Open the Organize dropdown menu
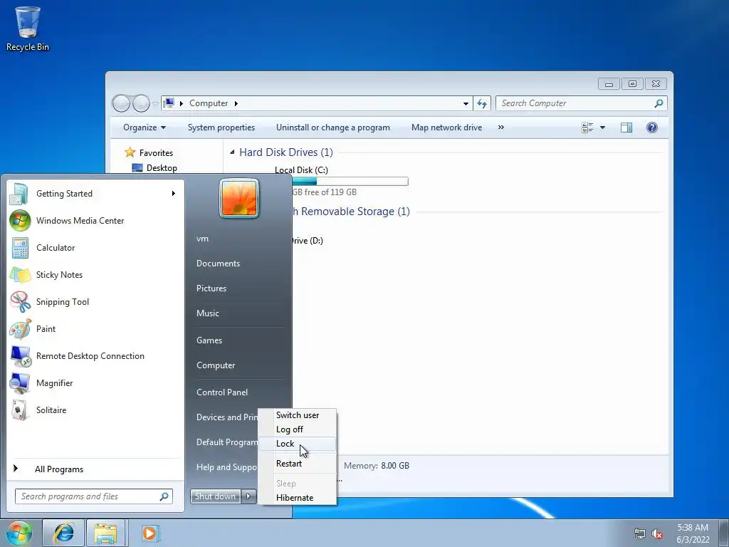This screenshot has height=547, width=729. coord(144,127)
